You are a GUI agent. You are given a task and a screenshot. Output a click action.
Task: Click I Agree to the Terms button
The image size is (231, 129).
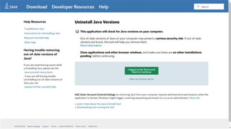click(x=141, y=71)
